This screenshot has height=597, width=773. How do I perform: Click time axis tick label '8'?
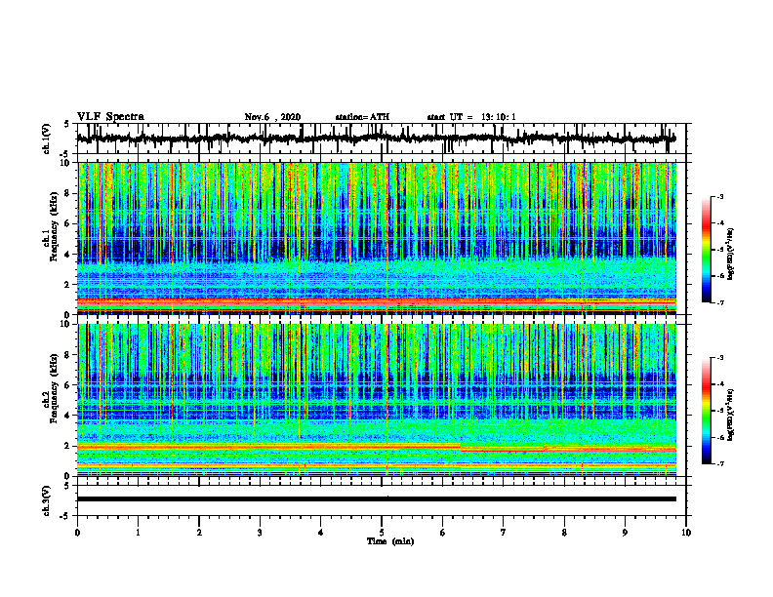click(564, 533)
